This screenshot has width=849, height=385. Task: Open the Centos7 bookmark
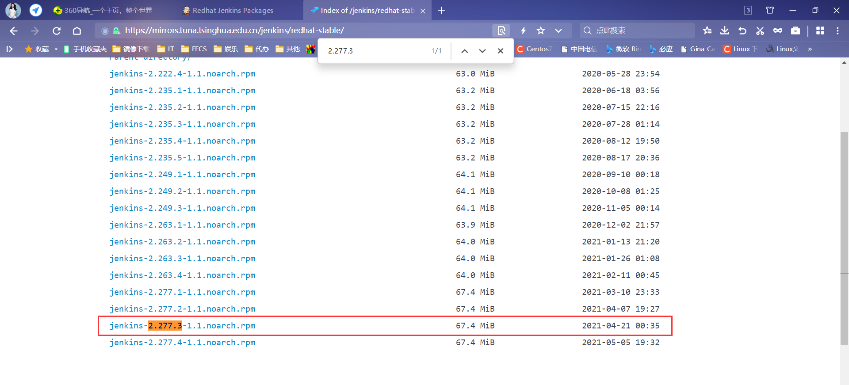[x=534, y=49]
